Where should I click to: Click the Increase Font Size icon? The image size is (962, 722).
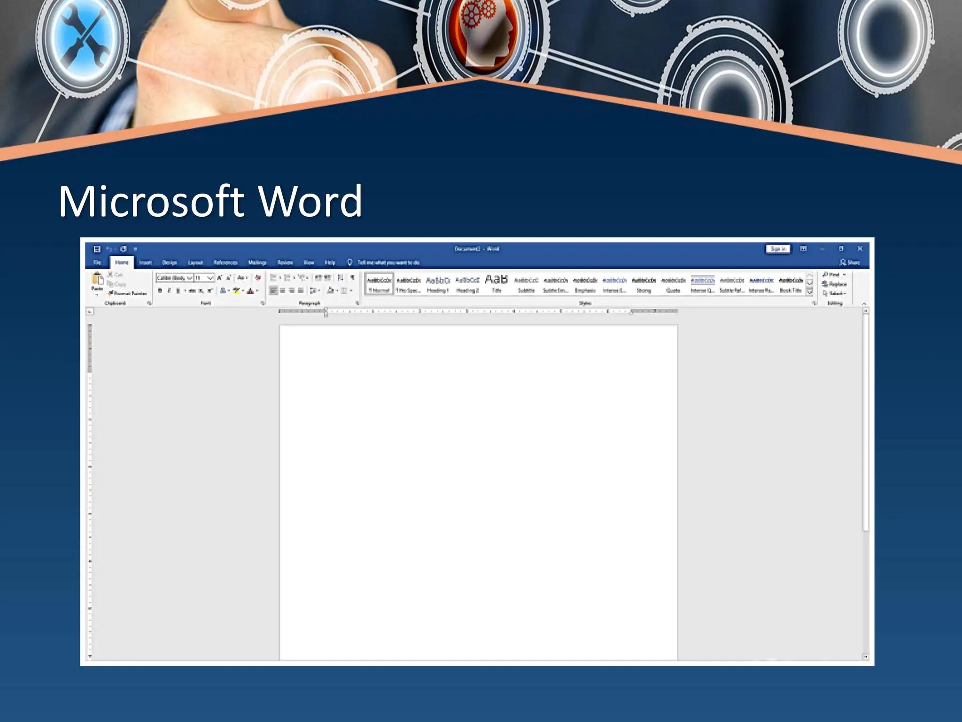(220, 278)
